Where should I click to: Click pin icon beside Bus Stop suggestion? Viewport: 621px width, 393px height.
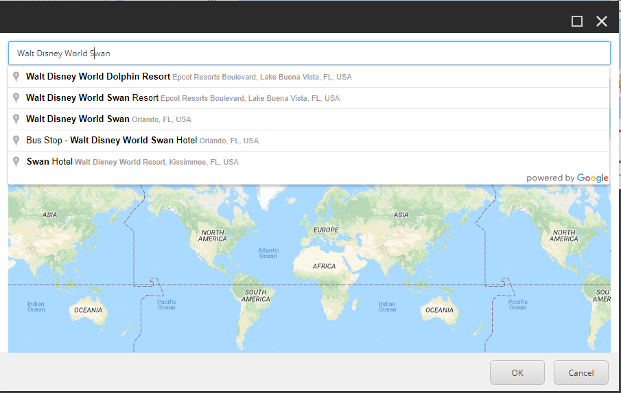click(x=16, y=141)
